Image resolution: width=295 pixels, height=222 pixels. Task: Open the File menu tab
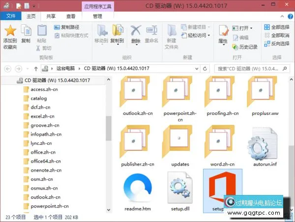[x=11, y=16]
